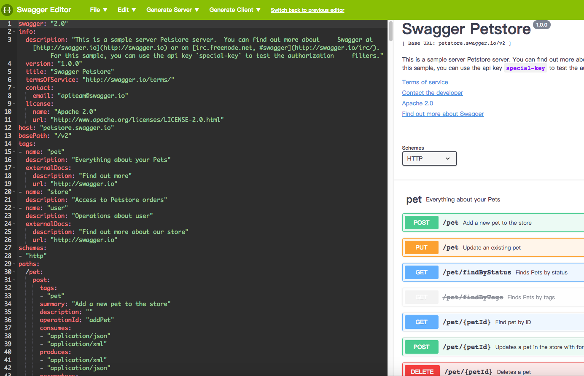Collapse the info block fold arrow
The width and height of the screenshot is (584, 376).
(x=14, y=32)
